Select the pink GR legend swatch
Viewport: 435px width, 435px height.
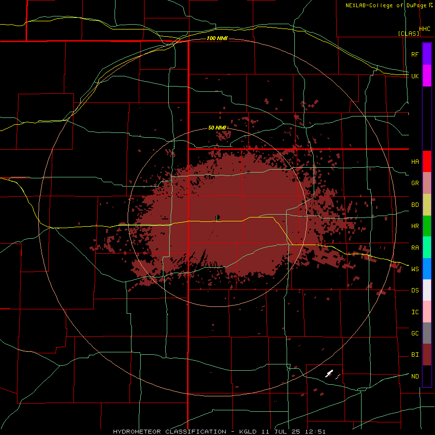tap(427, 183)
